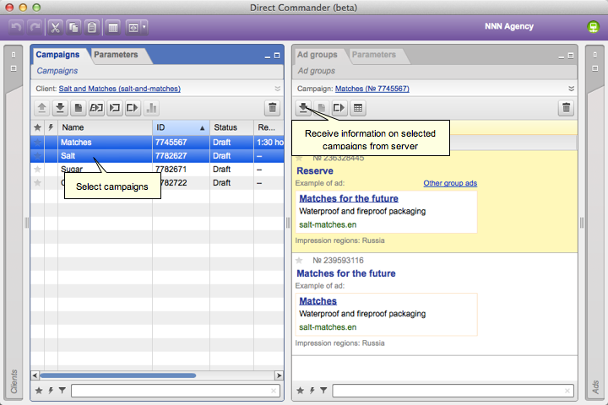
Task: Click the NNN Agency account label
Action: coord(509,26)
